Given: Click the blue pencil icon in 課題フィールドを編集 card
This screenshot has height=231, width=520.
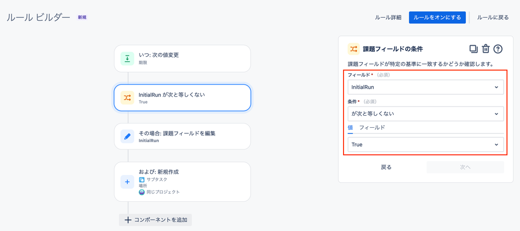Looking at the screenshot, I should click(x=128, y=137).
